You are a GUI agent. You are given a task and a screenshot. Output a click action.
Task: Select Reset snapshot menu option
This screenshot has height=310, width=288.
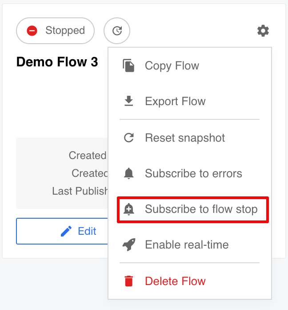point(190,138)
